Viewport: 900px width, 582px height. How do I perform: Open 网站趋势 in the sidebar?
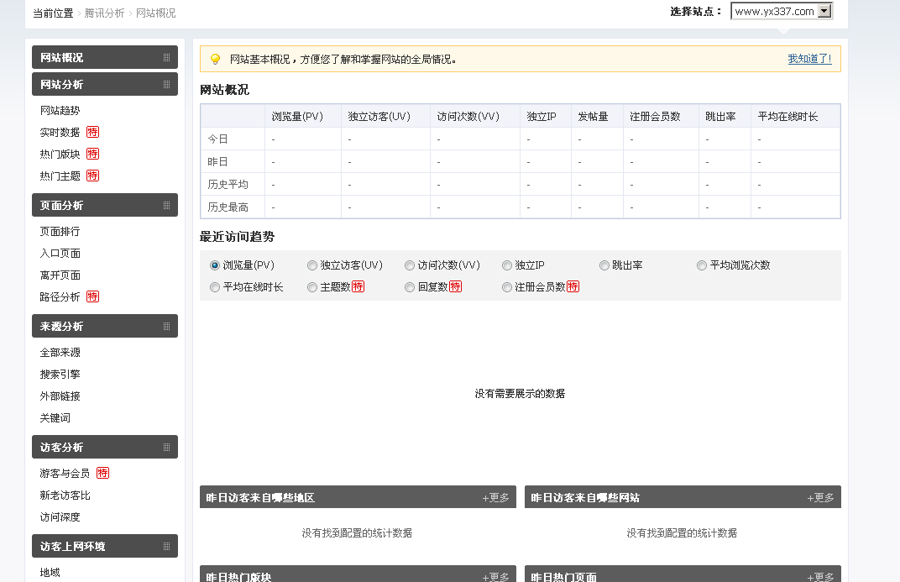pyautogui.click(x=60, y=110)
